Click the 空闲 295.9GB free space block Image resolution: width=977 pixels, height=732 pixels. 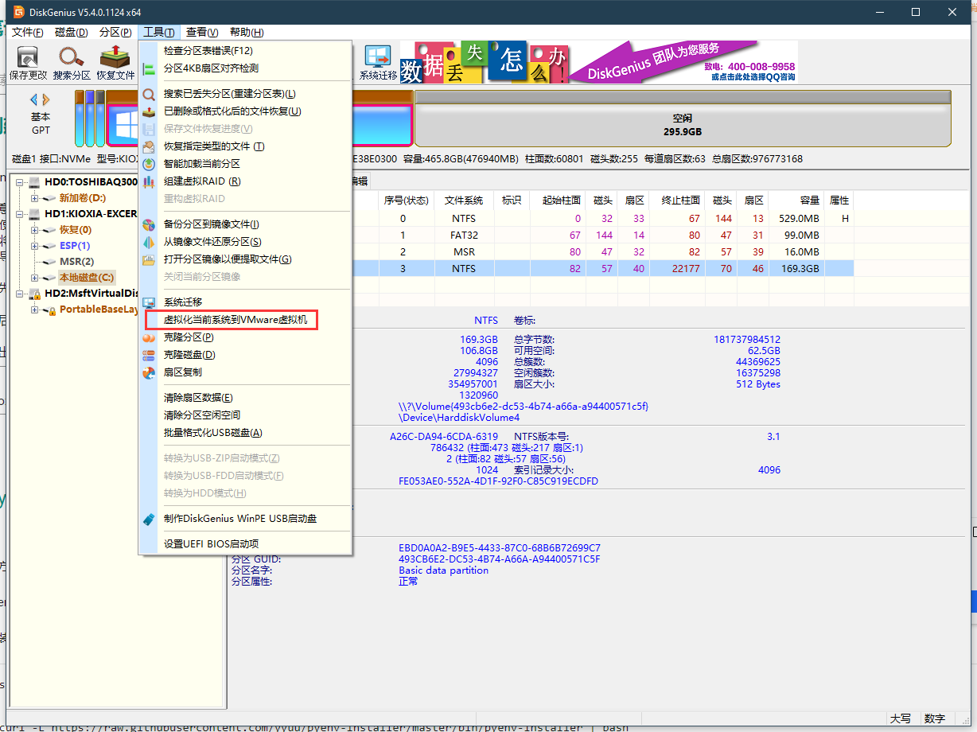[x=682, y=125]
